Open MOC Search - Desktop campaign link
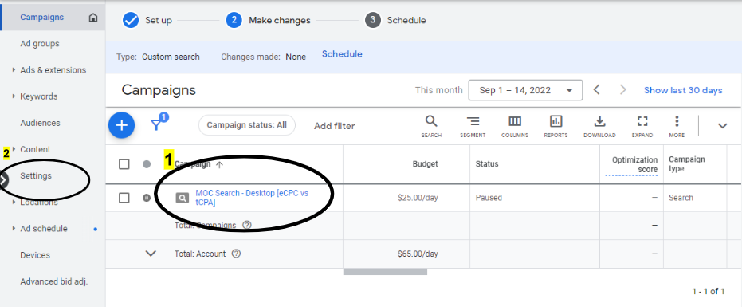This screenshot has width=742, height=307. [x=252, y=198]
